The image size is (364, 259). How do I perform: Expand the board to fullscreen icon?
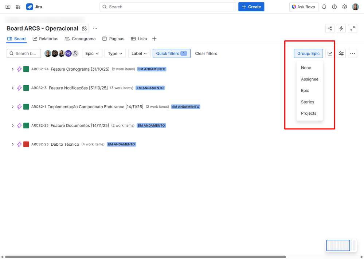(353, 28)
